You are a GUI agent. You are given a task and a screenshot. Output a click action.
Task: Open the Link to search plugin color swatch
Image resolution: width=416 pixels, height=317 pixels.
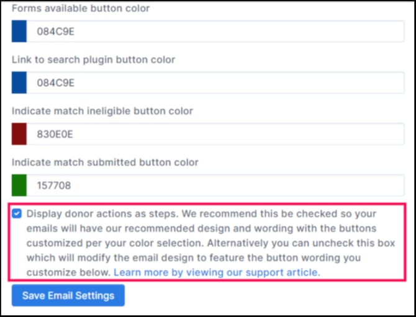pos(19,83)
